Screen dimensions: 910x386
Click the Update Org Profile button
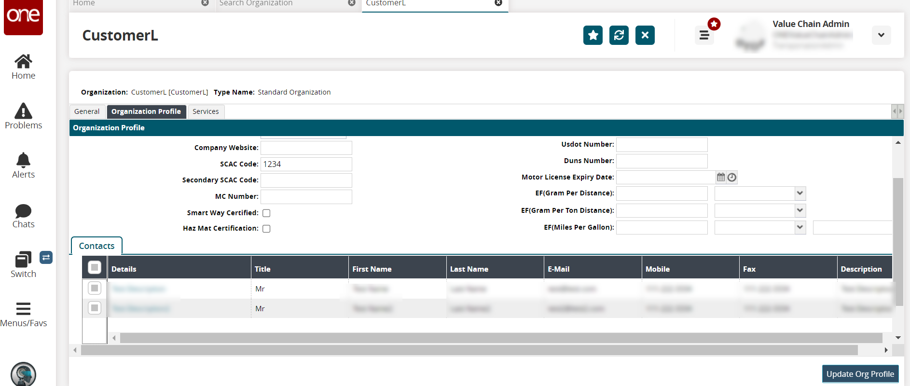click(x=860, y=374)
